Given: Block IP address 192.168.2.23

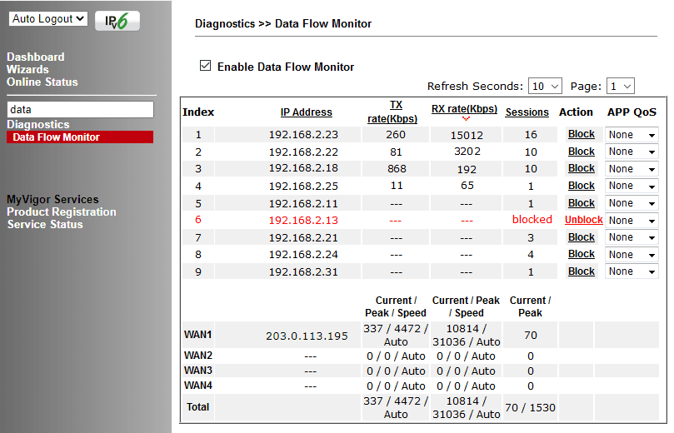Looking at the screenshot, I should (581, 134).
